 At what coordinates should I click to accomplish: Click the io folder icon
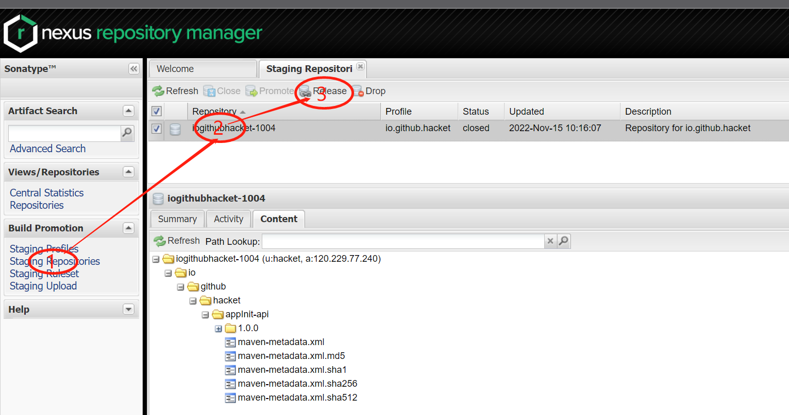180,273
